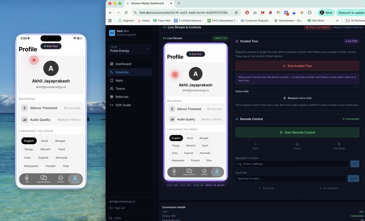Open the apps grid icon in bookmarks bar

[110, 21]
